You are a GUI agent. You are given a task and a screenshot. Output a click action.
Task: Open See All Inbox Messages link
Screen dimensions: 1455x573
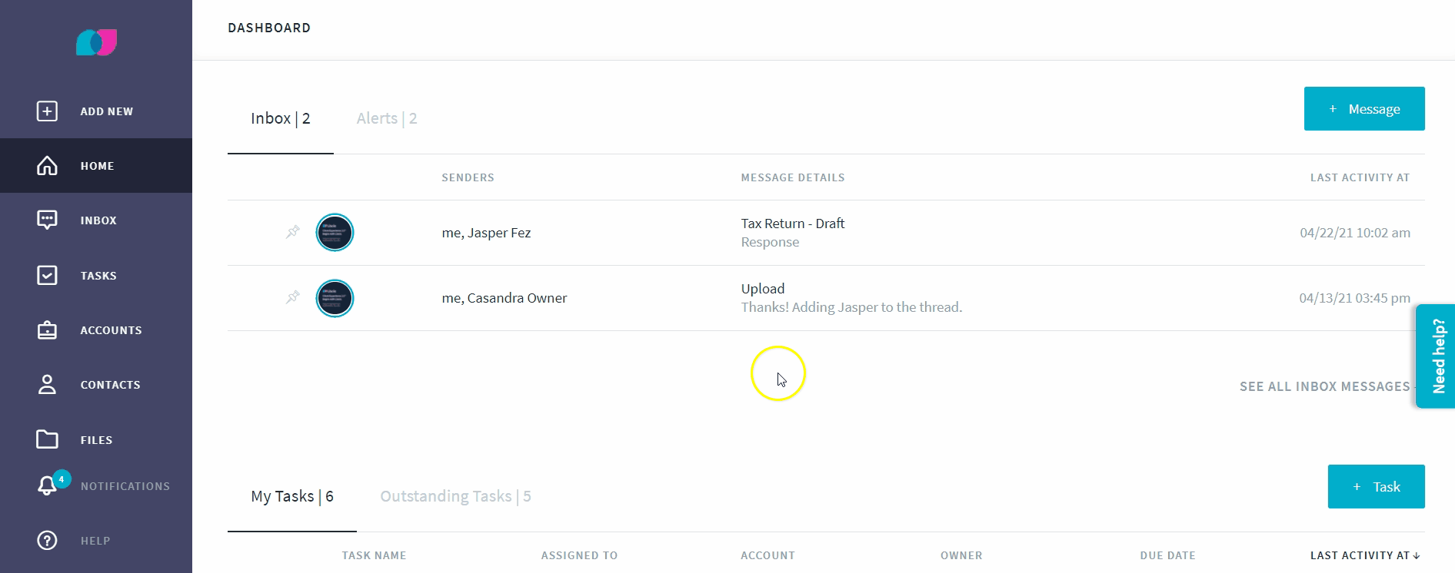point(1324,386)
